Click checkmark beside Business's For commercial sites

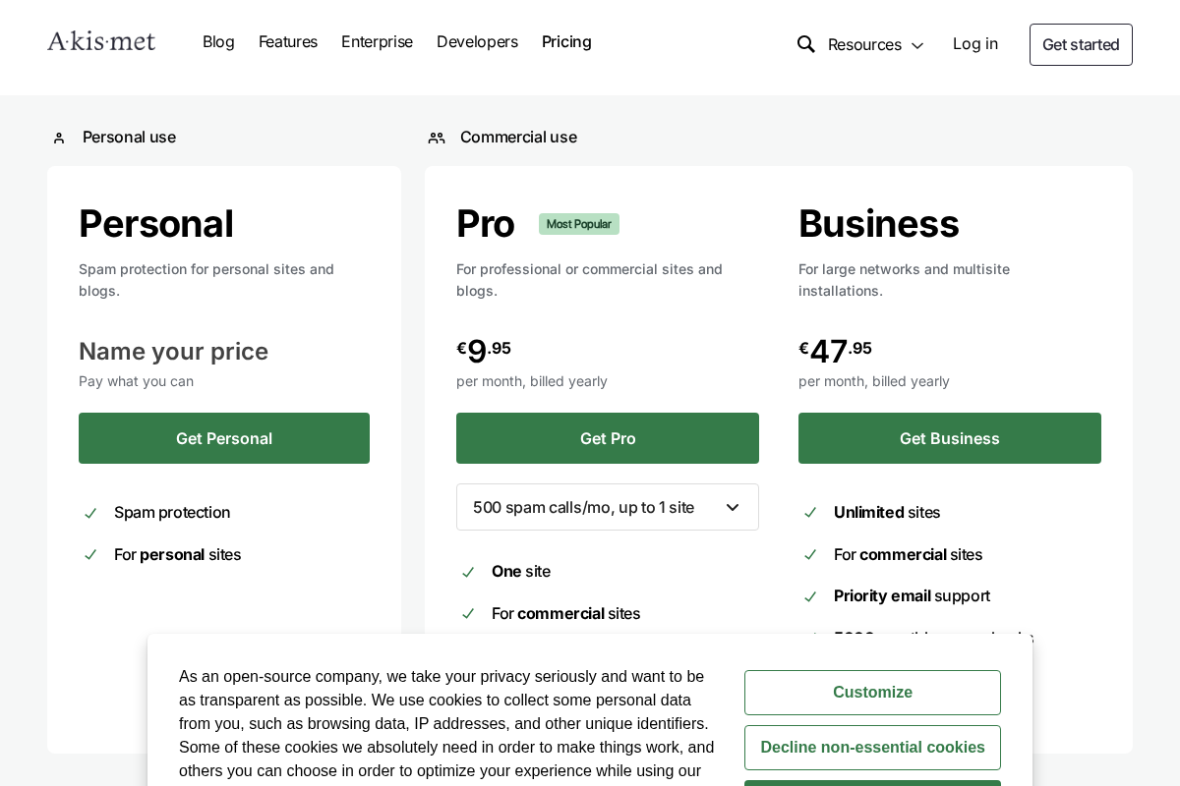810,555
